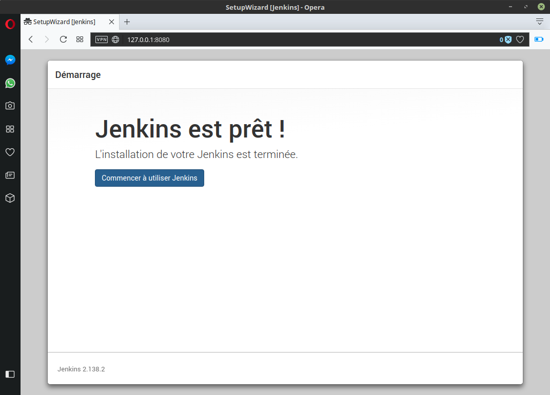Go back to the previous page
The image size is (550, 395).
click(31, 39)
